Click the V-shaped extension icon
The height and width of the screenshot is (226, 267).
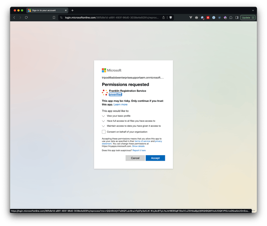191,17
